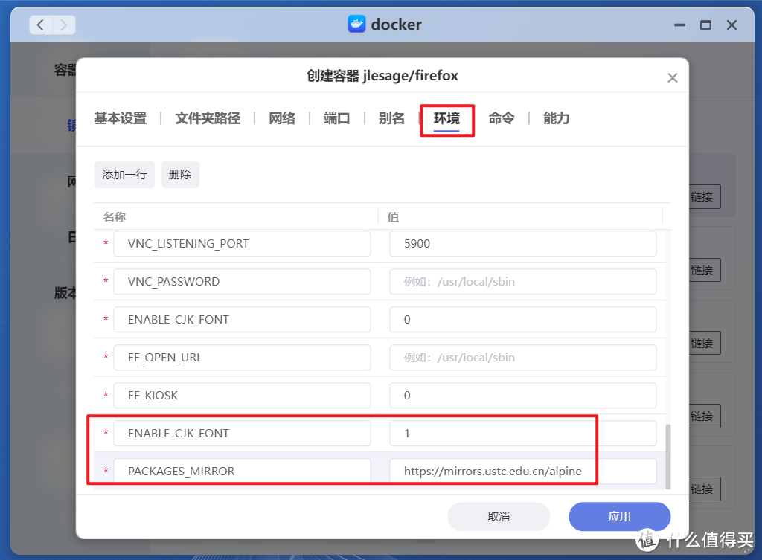Open the 文件夹路径 tab
The image size is (762, 560).
click(208, 118)
